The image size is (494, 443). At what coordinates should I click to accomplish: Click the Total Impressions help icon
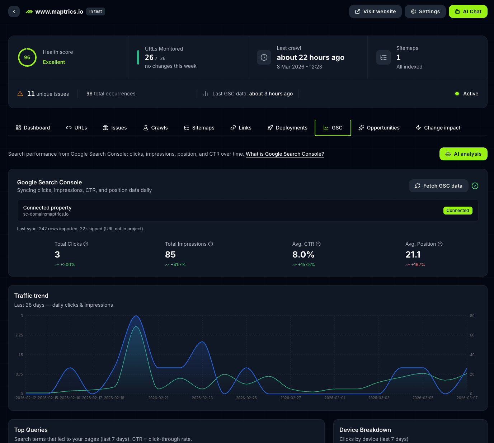point(211,244)
